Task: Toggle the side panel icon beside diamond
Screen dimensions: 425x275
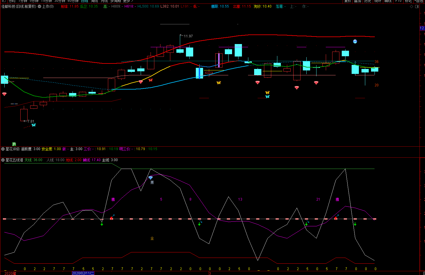Action: pos(417,6)
